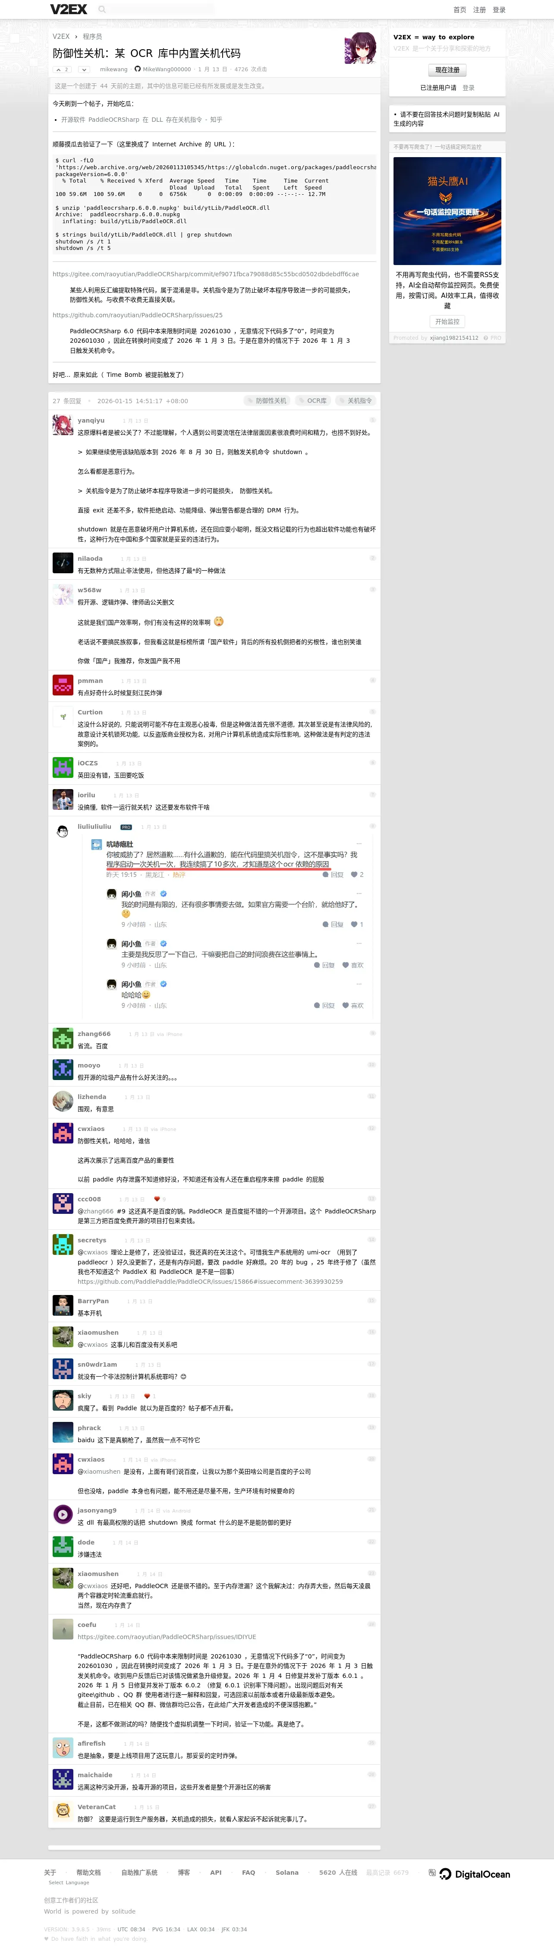Image resolution: width=554 pixels, height=1952 pixels.
Task: Upvote the topic with the up arrow
Action: click(61, 69)
